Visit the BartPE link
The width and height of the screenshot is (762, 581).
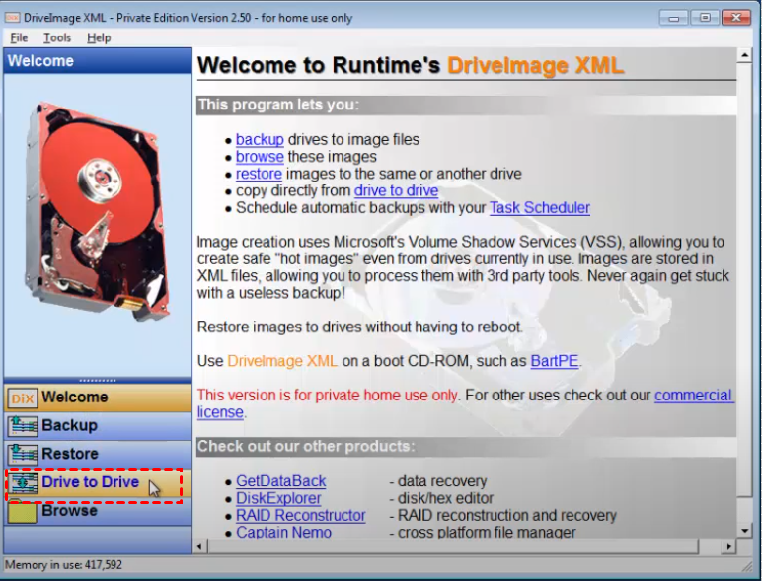pyautogui.click(x=555, y=361)
